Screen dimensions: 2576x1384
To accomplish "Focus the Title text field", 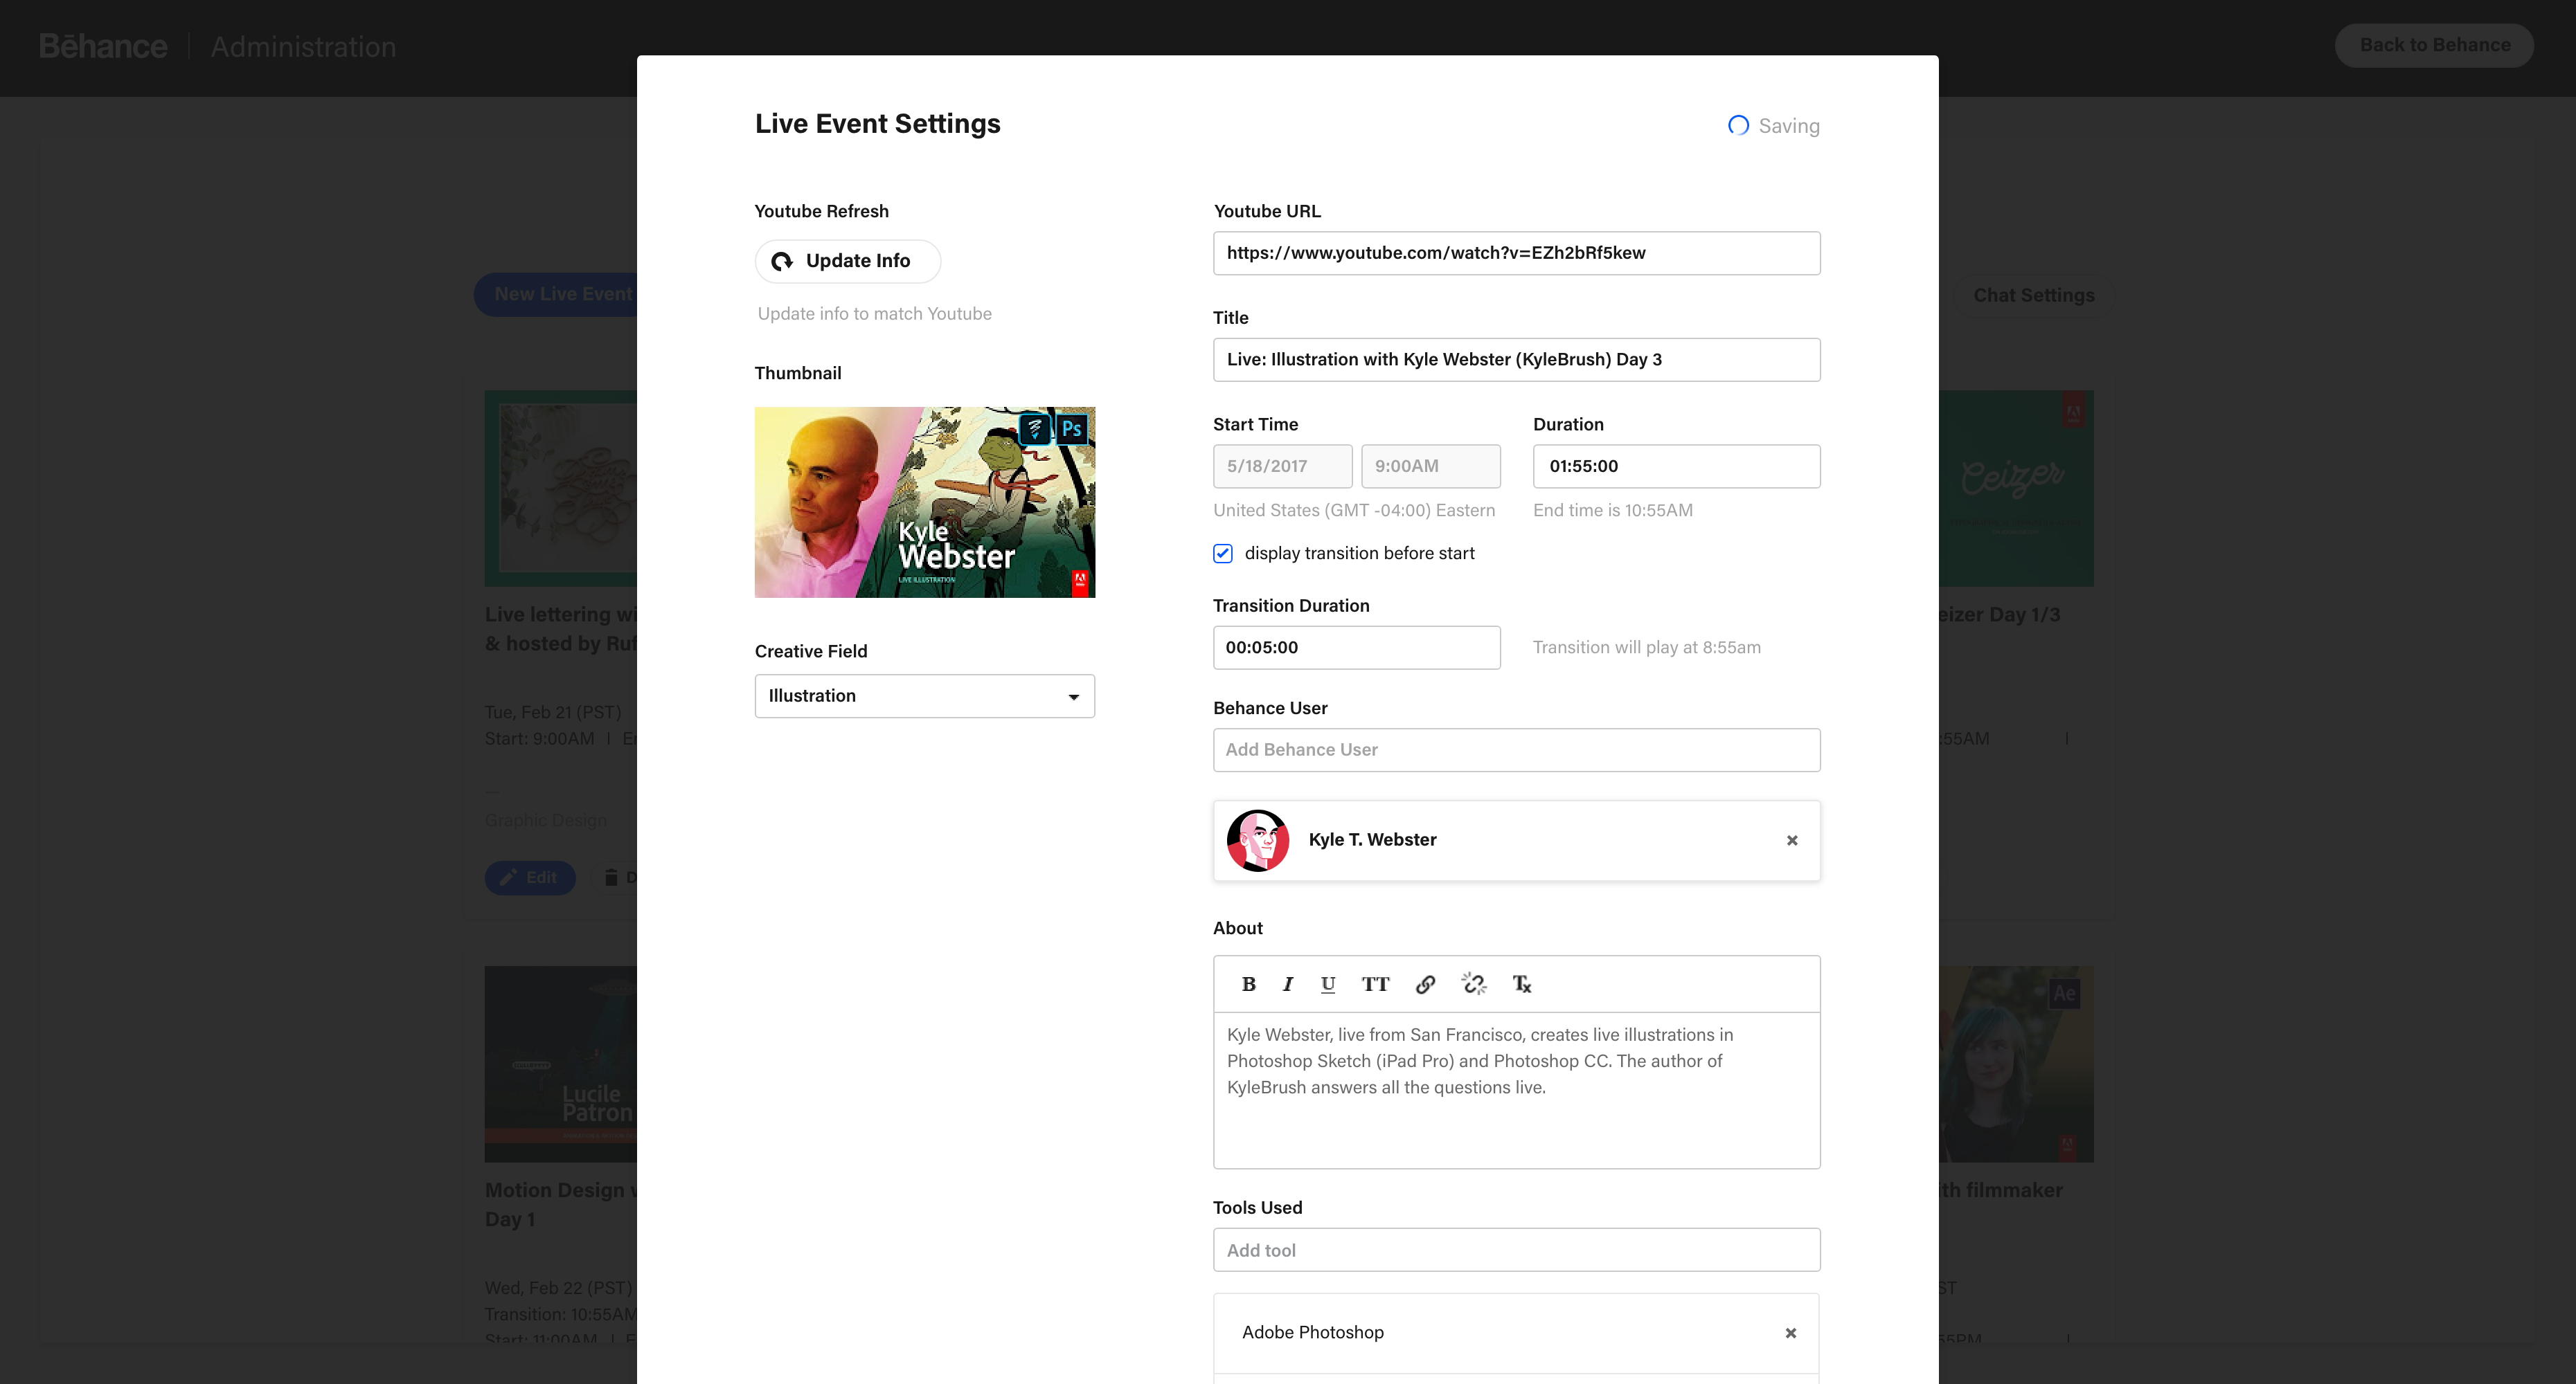I will pos(1516,360).
